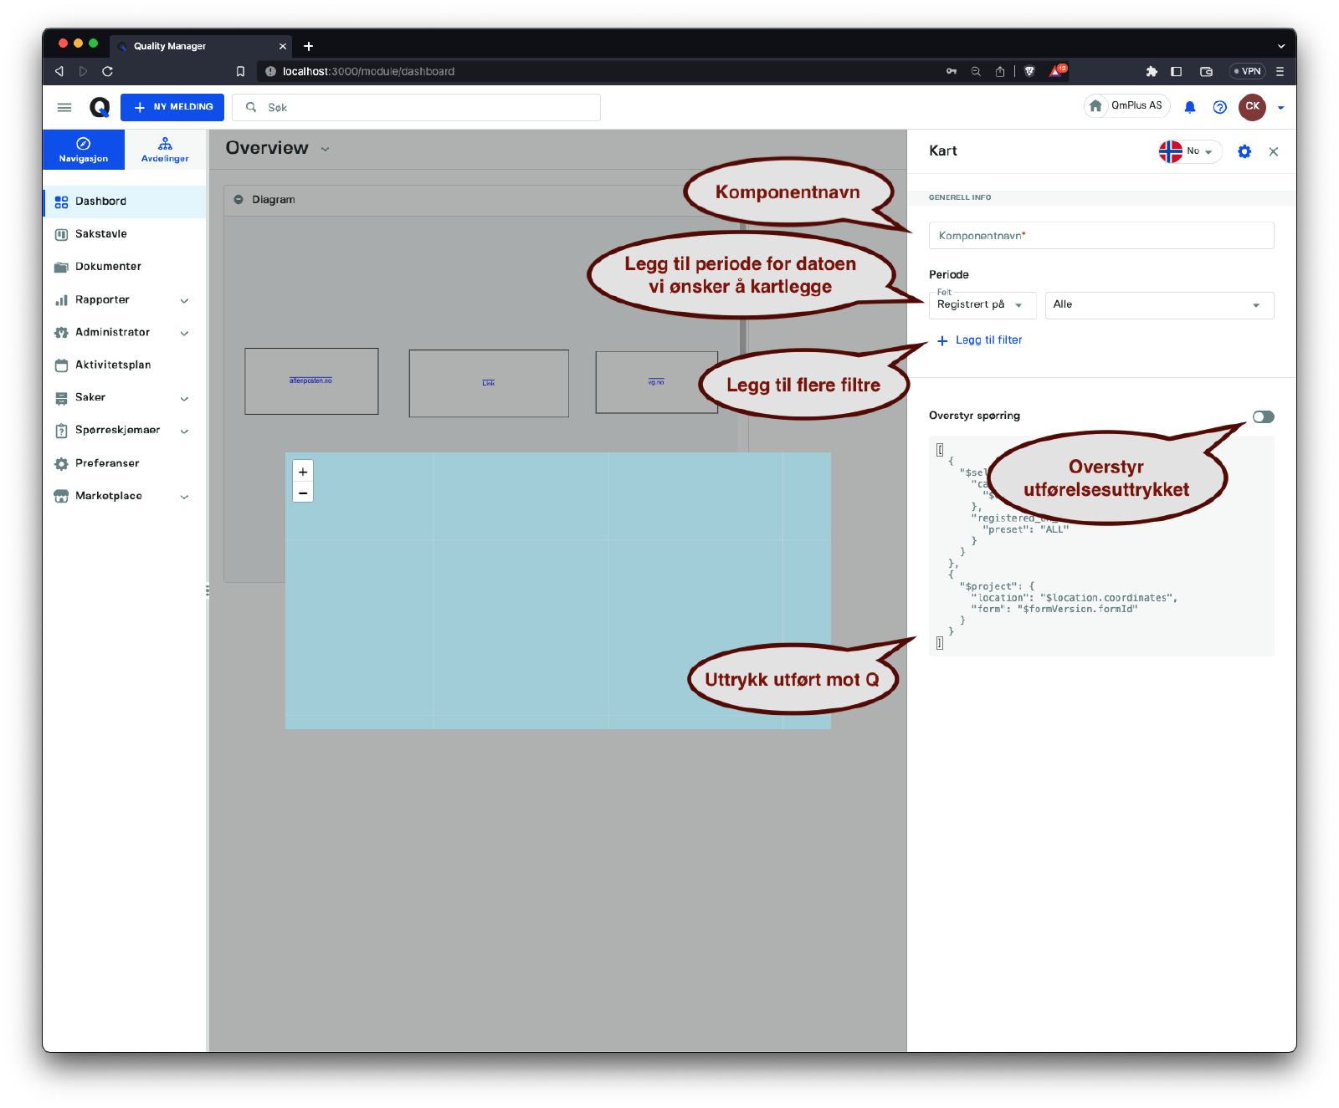Click the Komponentnavn input field
This screenshot has width=1339, height=1108.
[1100, 236]
